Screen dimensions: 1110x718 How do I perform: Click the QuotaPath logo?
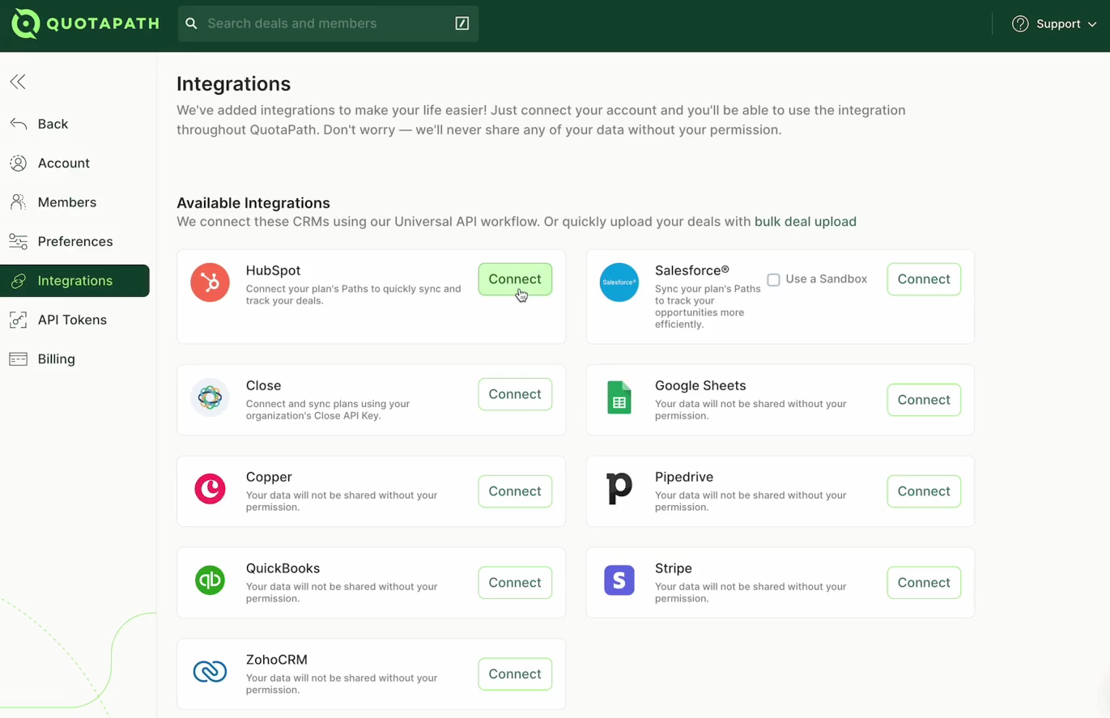click(85, 23)
